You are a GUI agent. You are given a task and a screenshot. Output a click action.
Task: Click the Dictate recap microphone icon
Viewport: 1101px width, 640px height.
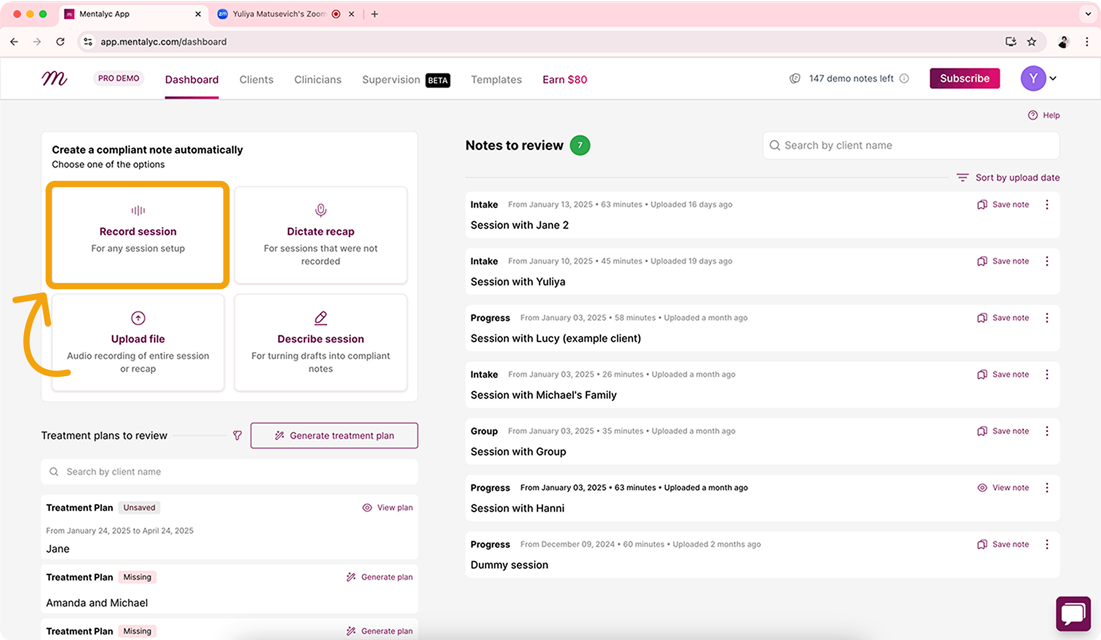(320, 210)
